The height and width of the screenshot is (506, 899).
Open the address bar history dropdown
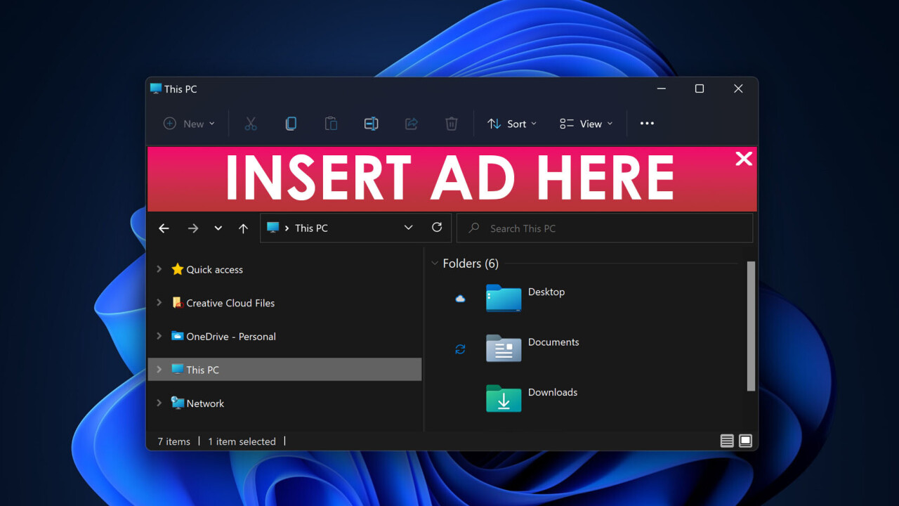coord(408,228)
